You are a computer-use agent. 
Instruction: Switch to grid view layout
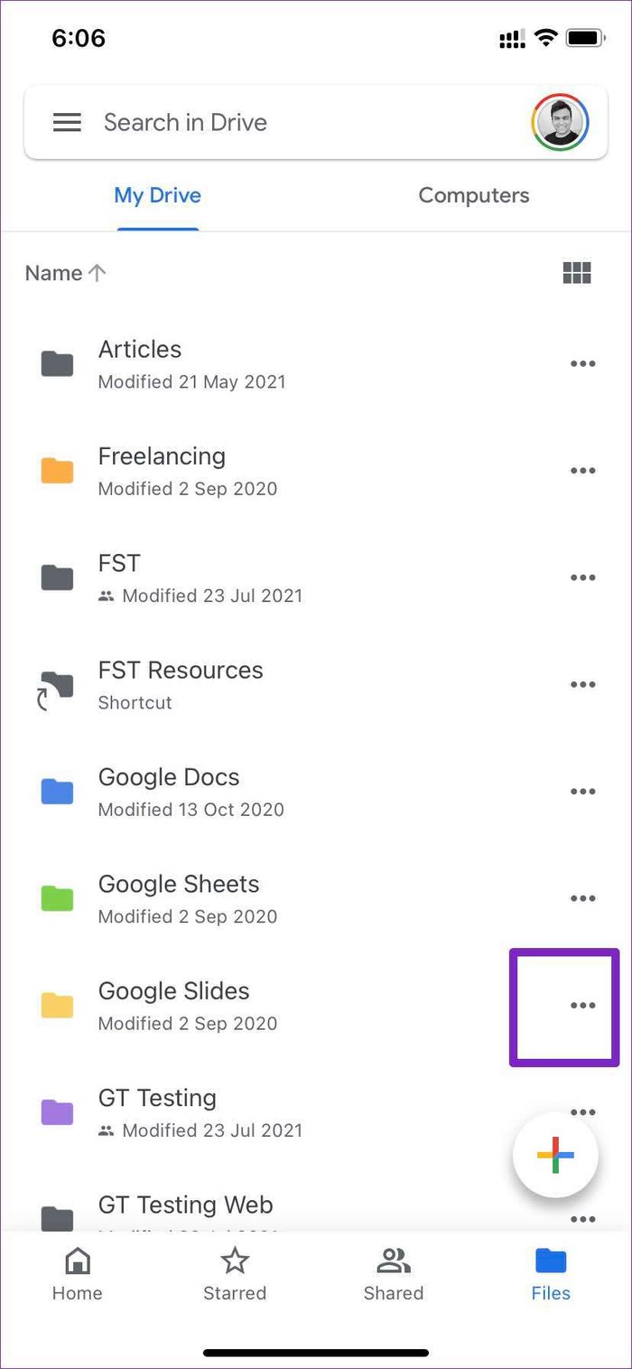(576, 273)
